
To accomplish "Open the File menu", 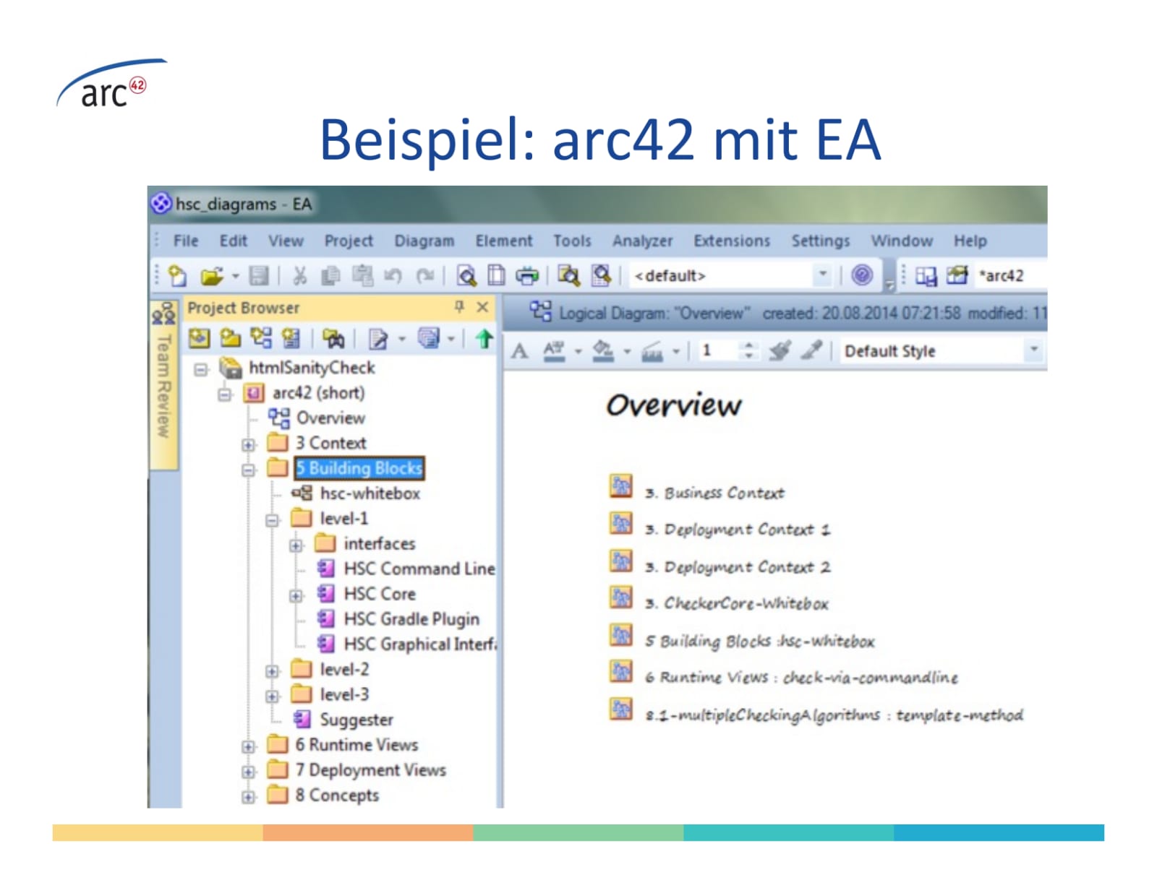I will (186, 241).
